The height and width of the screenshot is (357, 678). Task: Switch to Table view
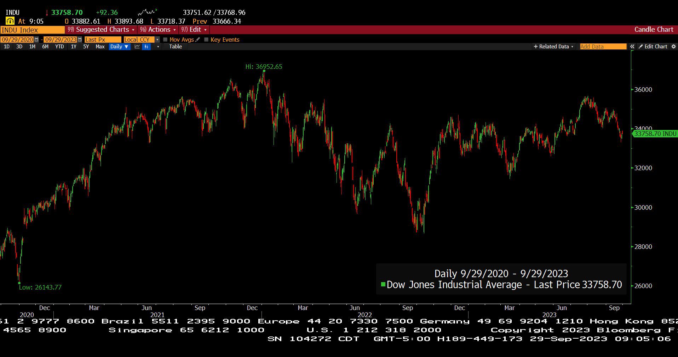pos(176,47)
